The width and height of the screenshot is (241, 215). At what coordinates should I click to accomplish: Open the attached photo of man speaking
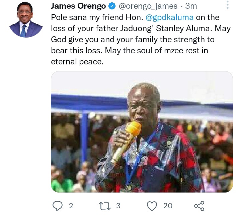tap(142, 132)
